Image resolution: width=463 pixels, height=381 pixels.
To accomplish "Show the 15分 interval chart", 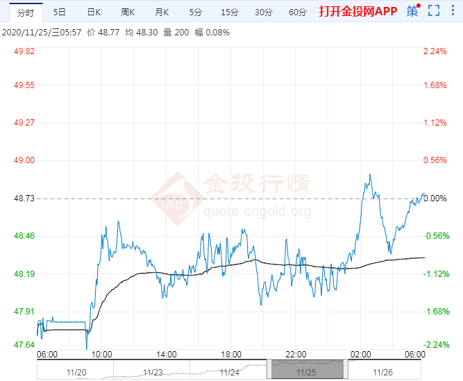I will [x=230, y=12].
